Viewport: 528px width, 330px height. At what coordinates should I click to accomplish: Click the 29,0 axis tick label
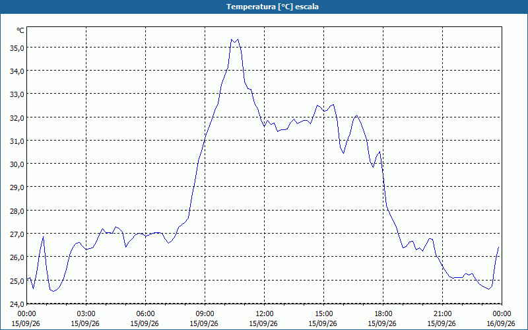pos(17,187)
